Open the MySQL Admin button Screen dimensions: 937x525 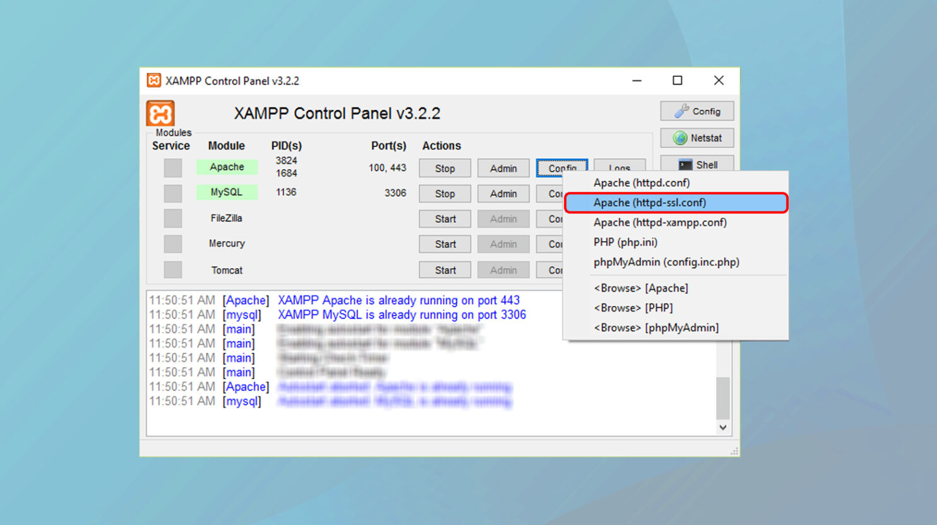point(503,194)
